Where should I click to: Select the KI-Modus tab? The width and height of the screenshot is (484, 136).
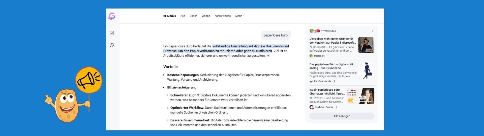pyautogui.click(x=169, y=16)
